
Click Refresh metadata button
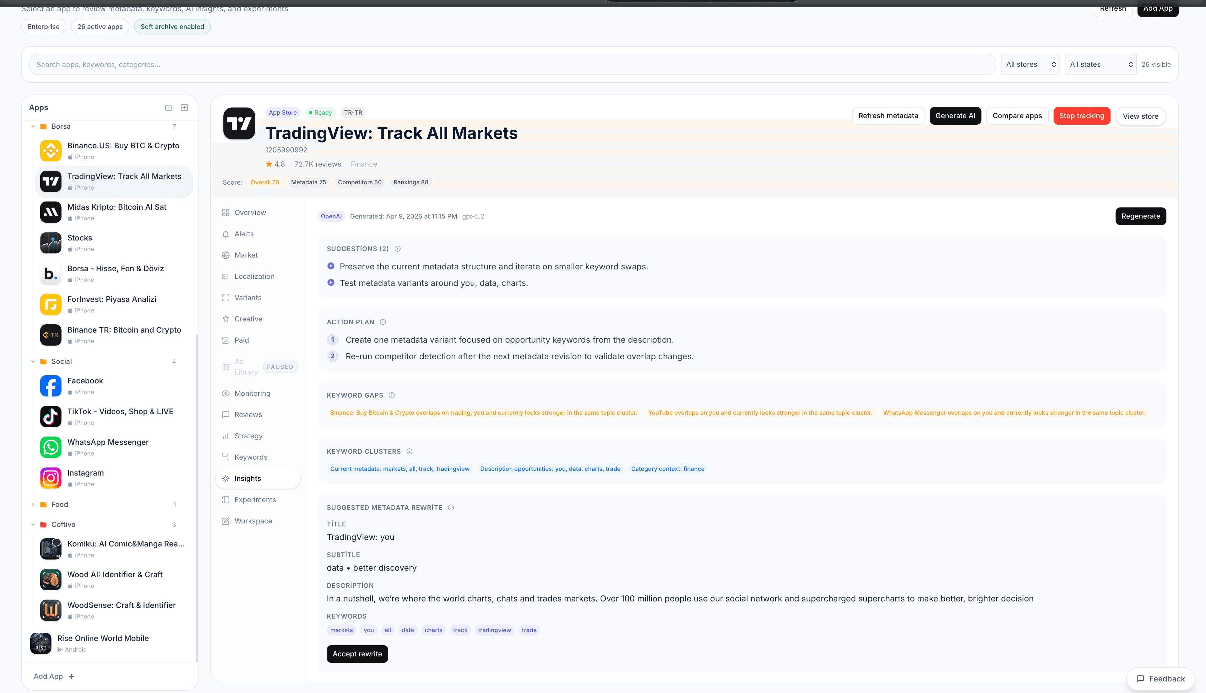tap(888, 116)
